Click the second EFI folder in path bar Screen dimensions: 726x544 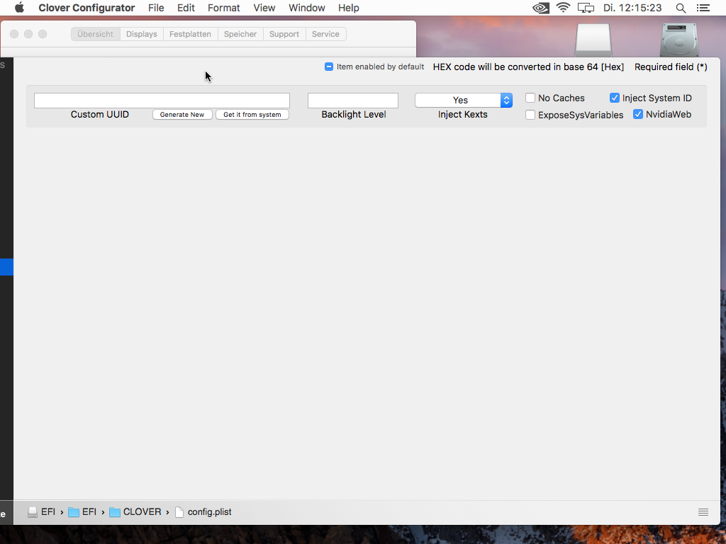coord(82,512)
